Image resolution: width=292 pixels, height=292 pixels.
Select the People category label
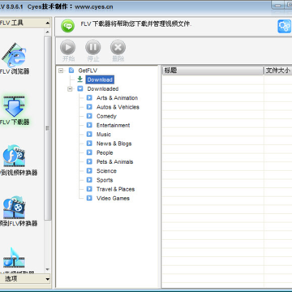(105, 152)
